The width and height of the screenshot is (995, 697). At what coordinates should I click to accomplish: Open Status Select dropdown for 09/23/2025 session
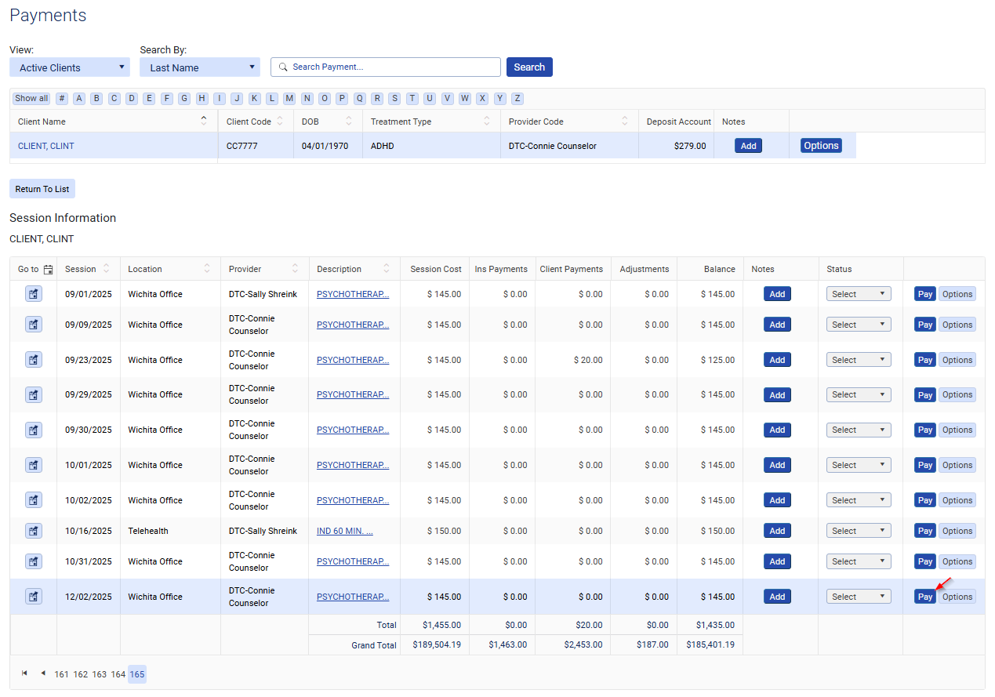coord(859,360)
